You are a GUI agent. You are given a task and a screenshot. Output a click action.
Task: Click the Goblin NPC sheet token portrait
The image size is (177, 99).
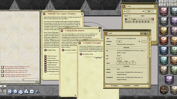[145, 33]
